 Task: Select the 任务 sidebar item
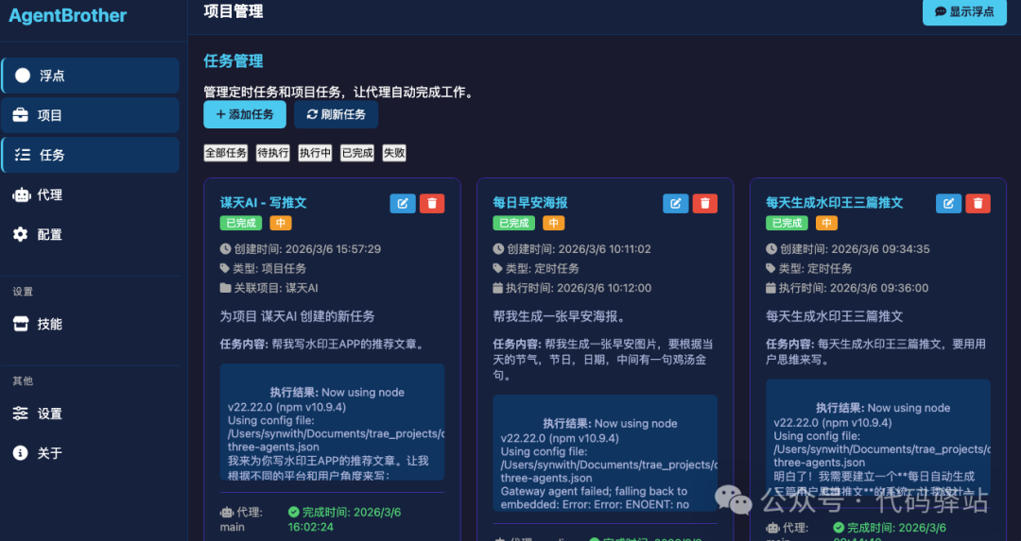point(91,155)
